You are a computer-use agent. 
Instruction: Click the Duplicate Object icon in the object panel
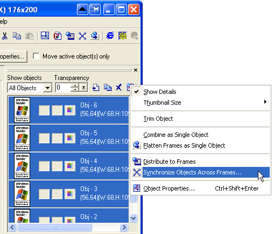(x=108, y=87)
